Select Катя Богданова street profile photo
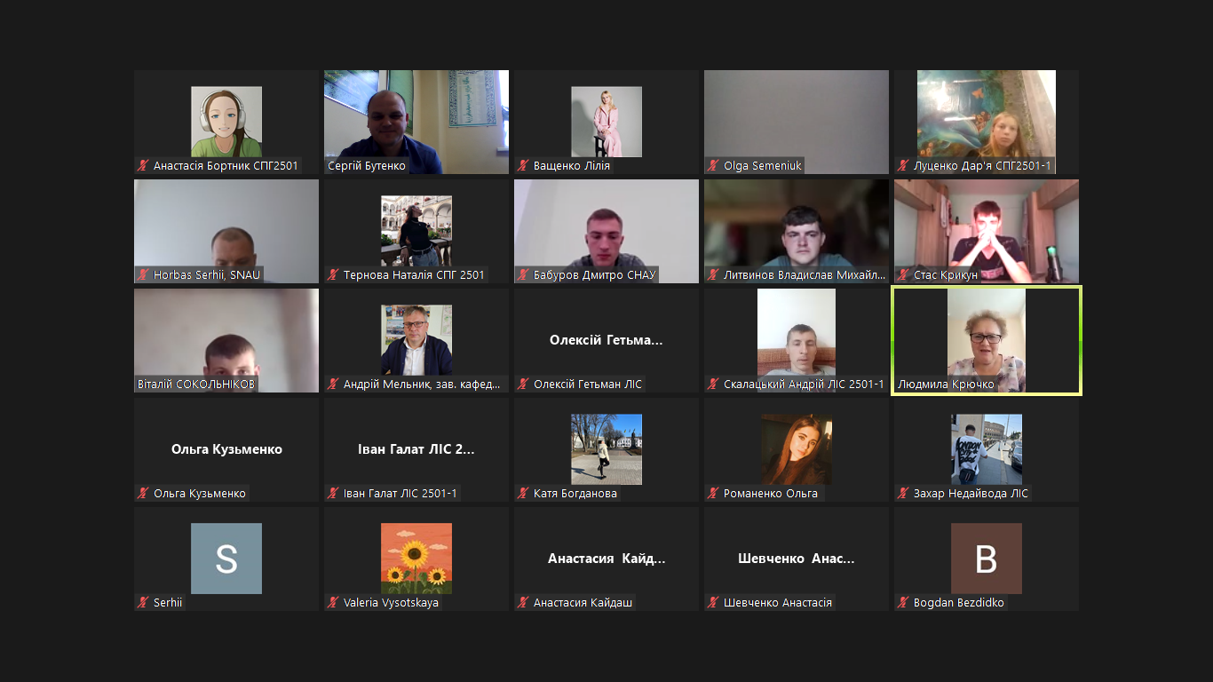1213x682 pixels. [x=606, y=449]
